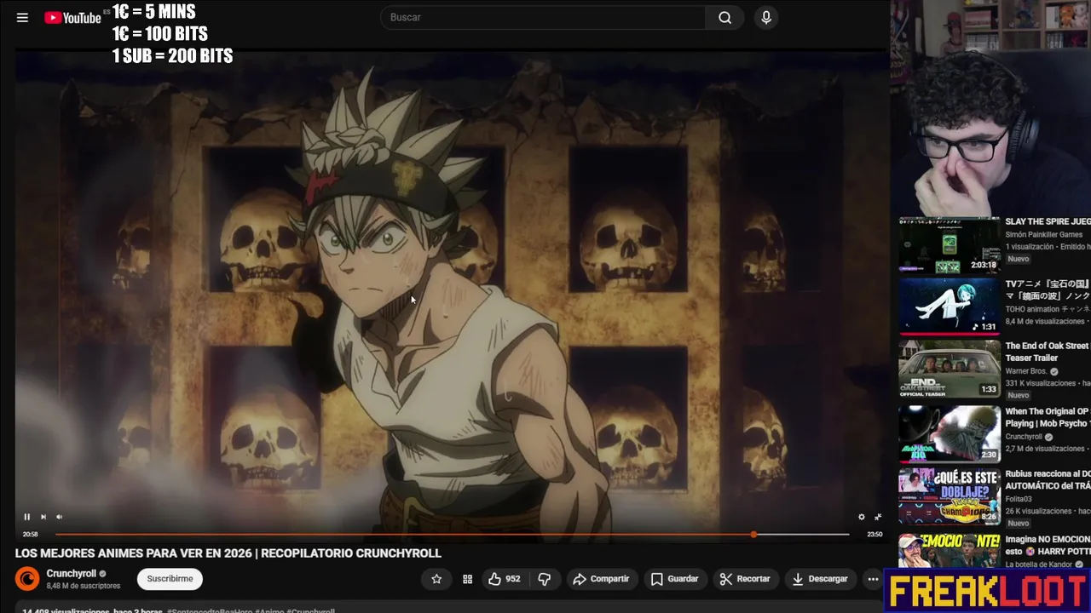Viewport: 1091px width, 613px height.
Task: Click the verified badge next to Crunchyroll
Action: click(x=103, y=574)
